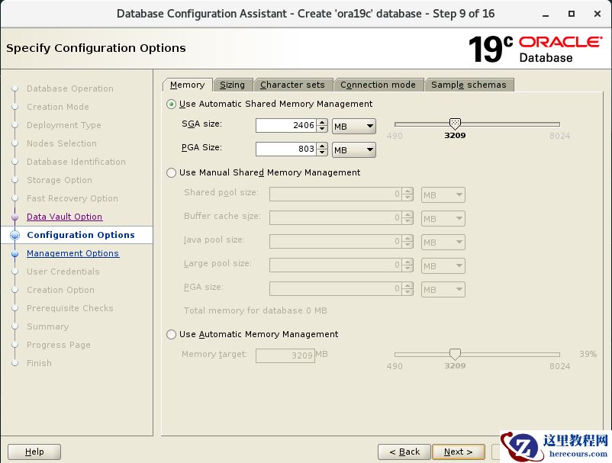Click the 'Deployment Type' step text

pos(63,125)
